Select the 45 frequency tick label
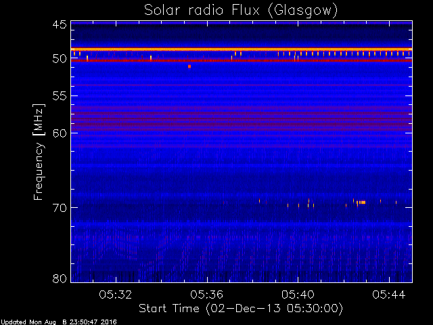 pyautogui.click(x=60, y=25)
